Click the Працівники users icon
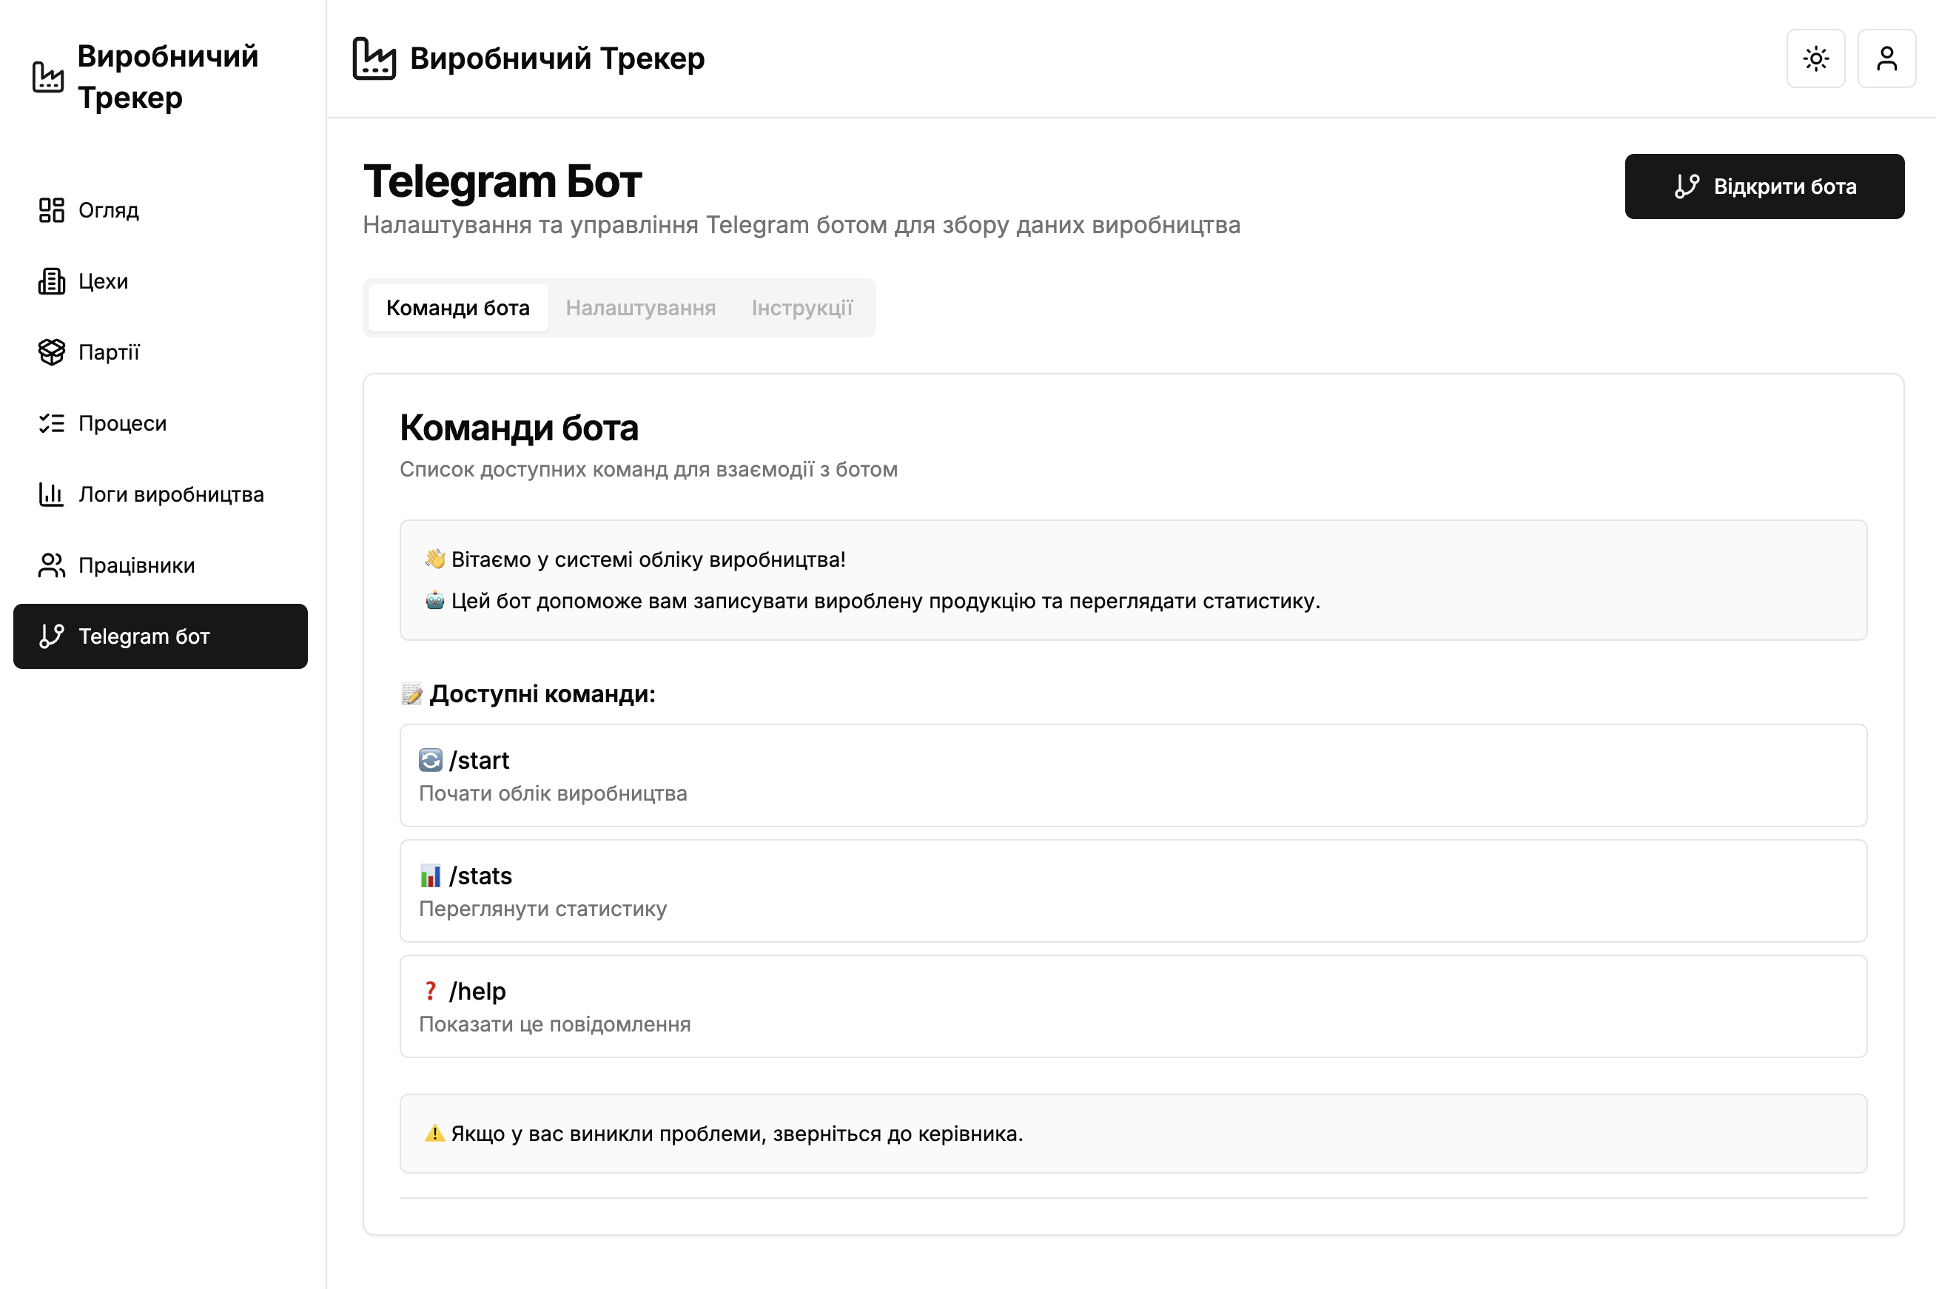1936x1289 pixels. [x=51, y=565]
